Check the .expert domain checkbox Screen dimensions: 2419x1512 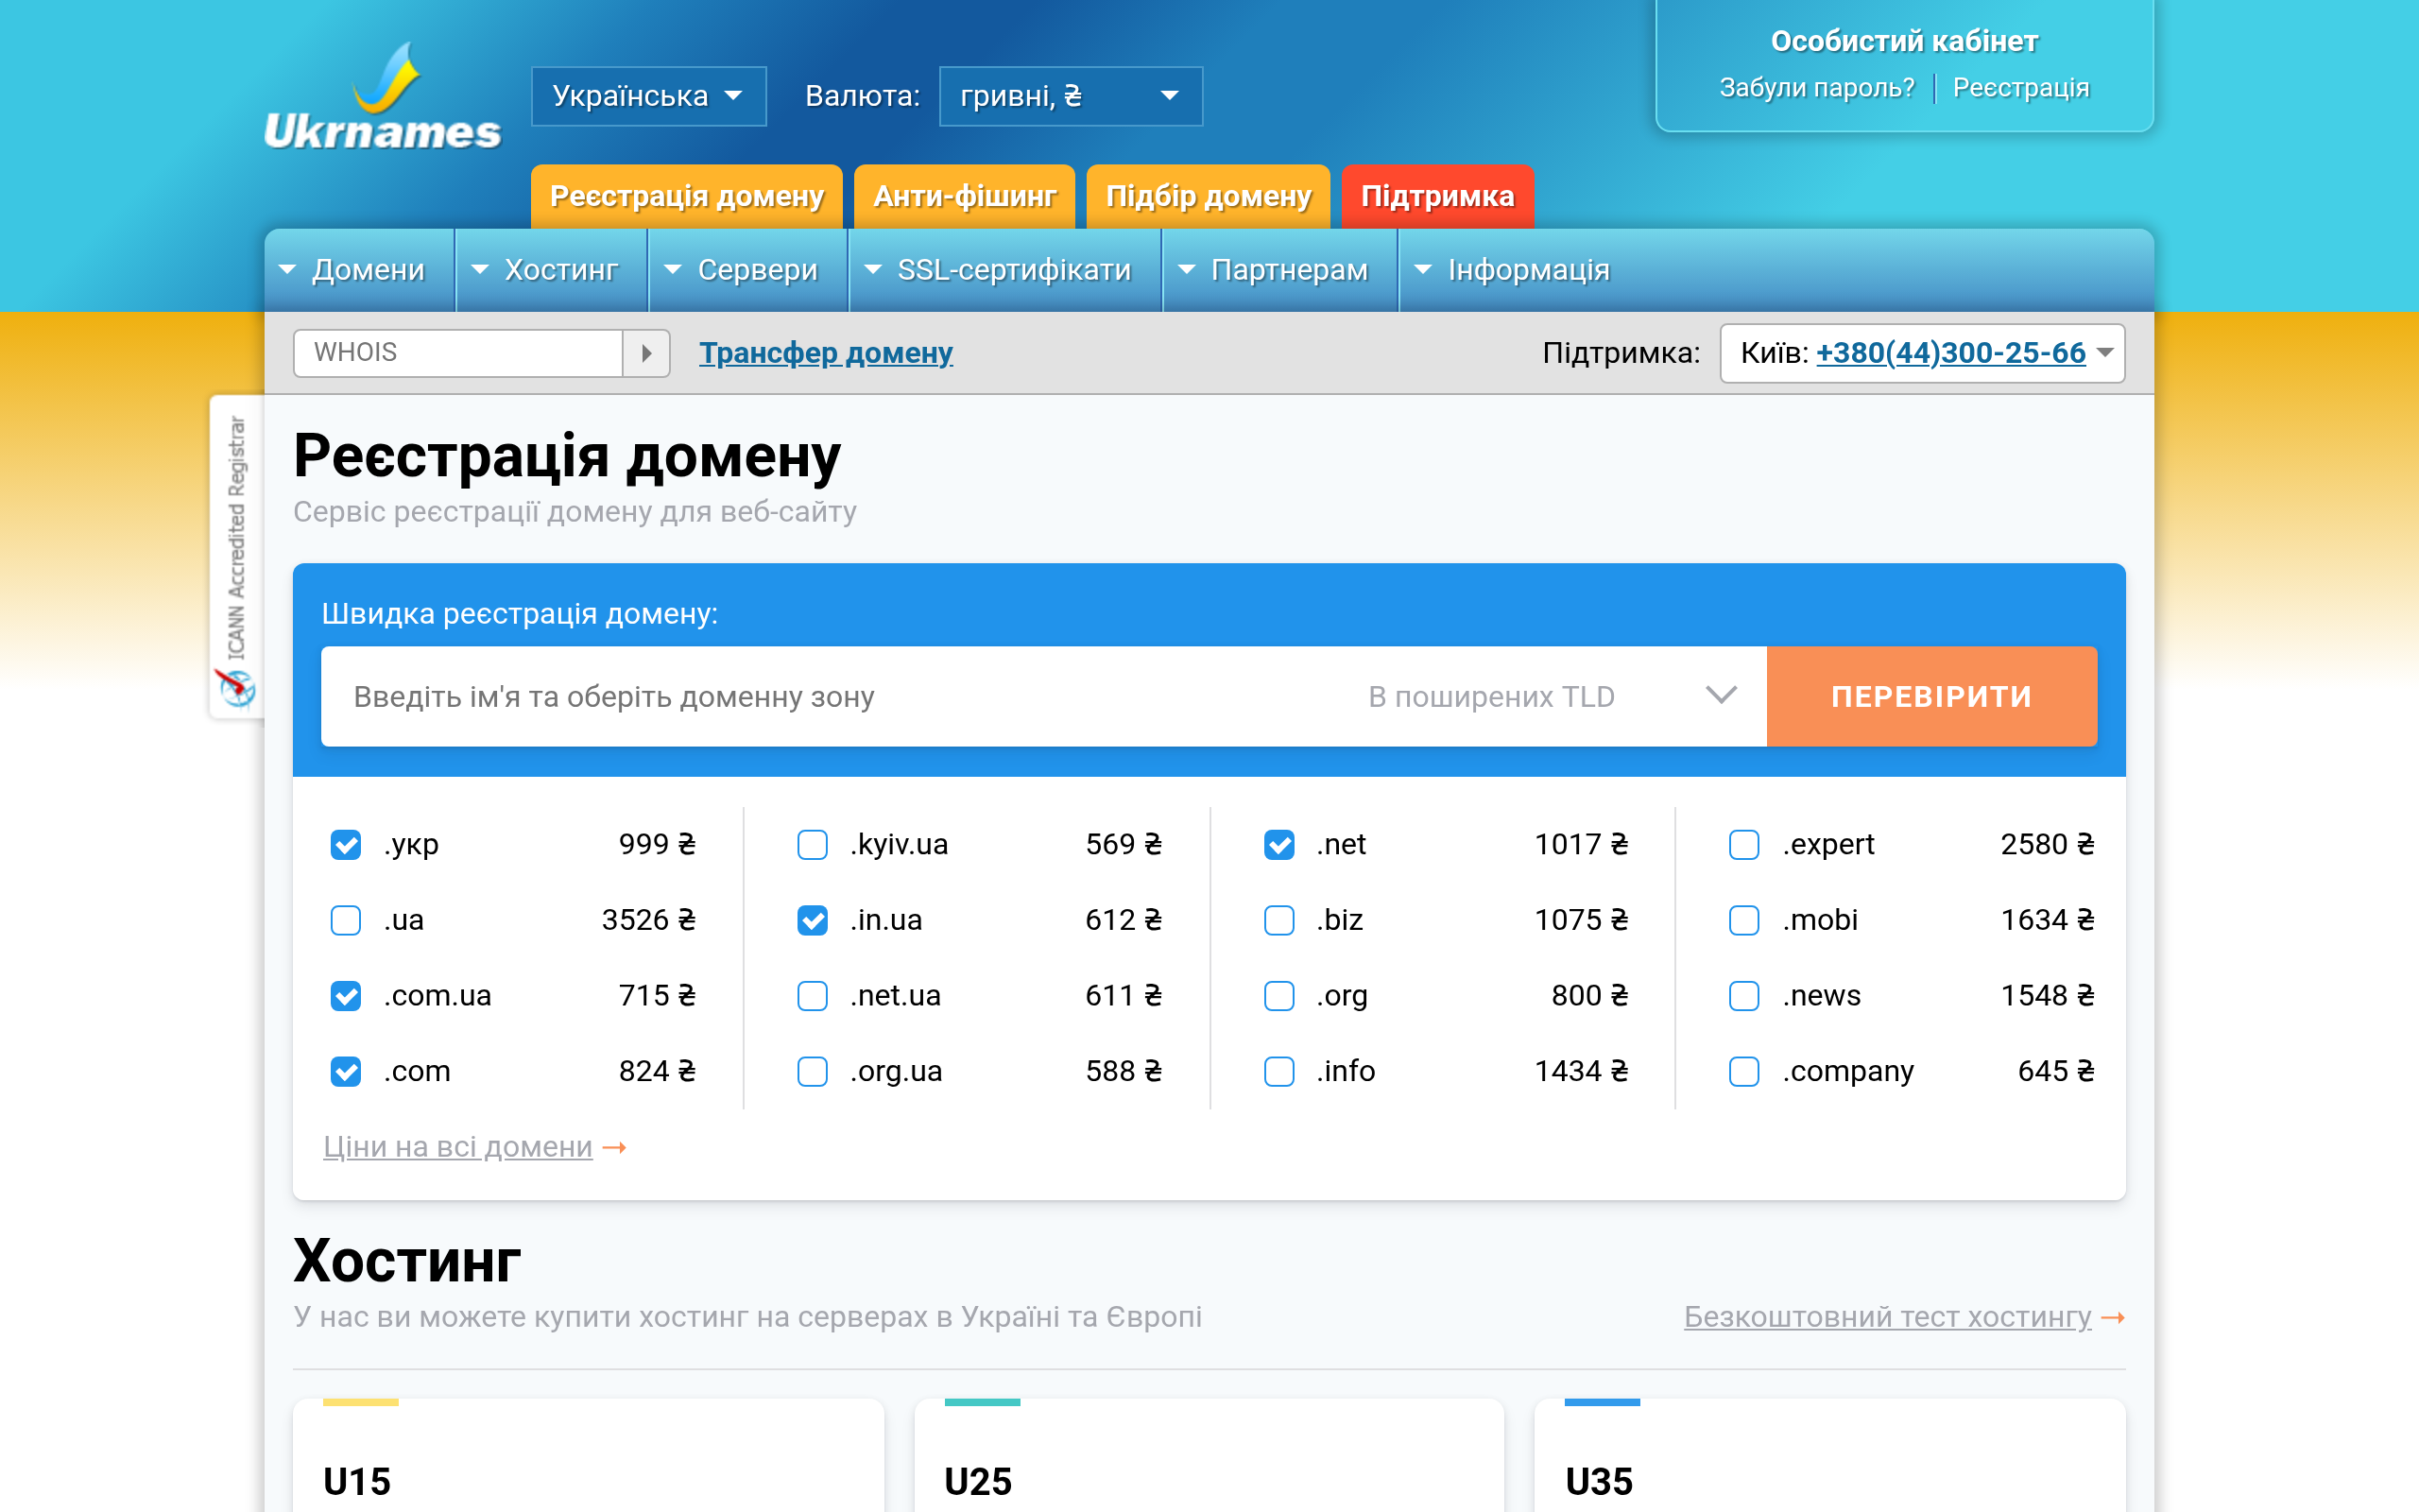click(1744, 845)
